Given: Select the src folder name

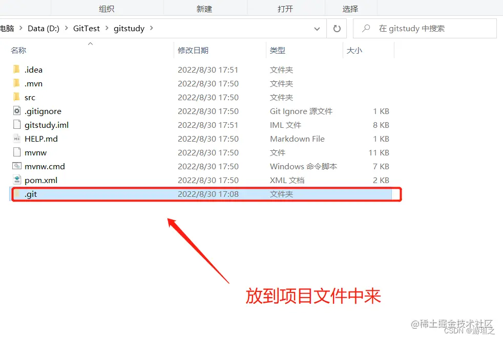Looking at the screenshot, I should [30, 97].
